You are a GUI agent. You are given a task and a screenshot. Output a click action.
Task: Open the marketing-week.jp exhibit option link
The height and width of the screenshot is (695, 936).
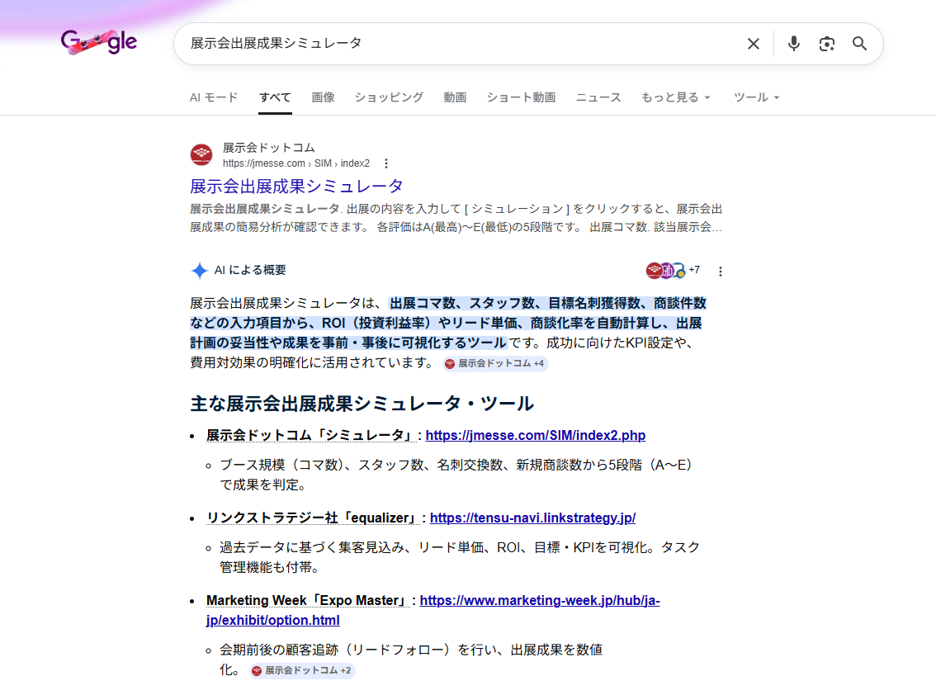433,610
